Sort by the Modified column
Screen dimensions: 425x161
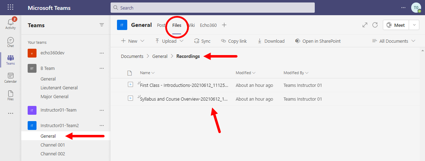[x=245, y=73]
